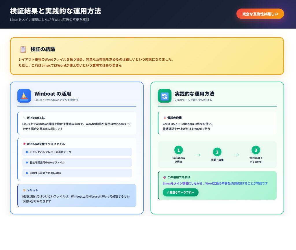
Task: Click the sailboat icon beside Winboat の活用
Action: coord(24,96)
